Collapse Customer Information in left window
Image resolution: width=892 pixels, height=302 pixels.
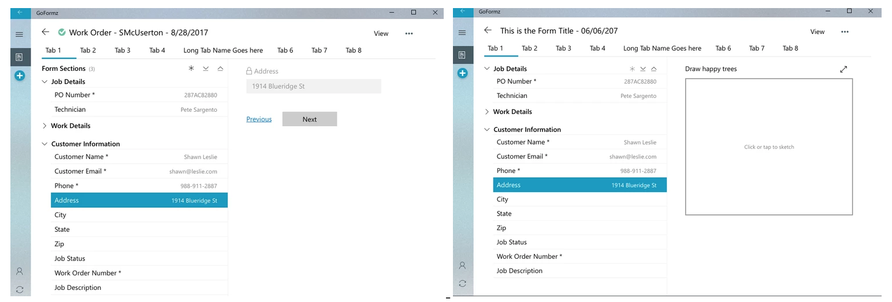click(x=44, y=144)
